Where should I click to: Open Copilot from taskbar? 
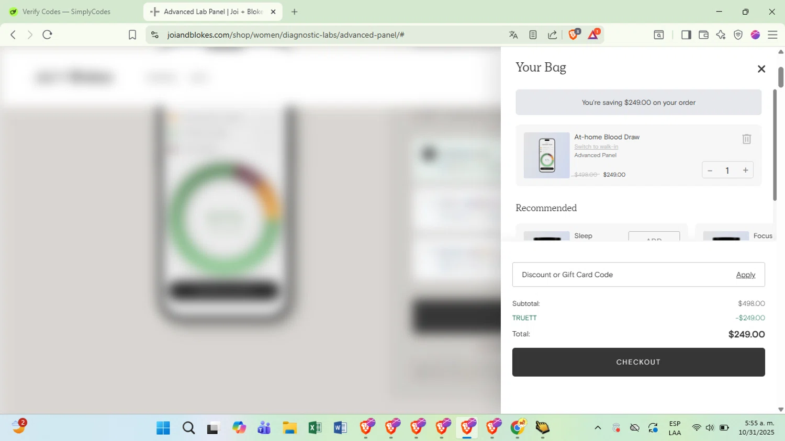[239, 428]
